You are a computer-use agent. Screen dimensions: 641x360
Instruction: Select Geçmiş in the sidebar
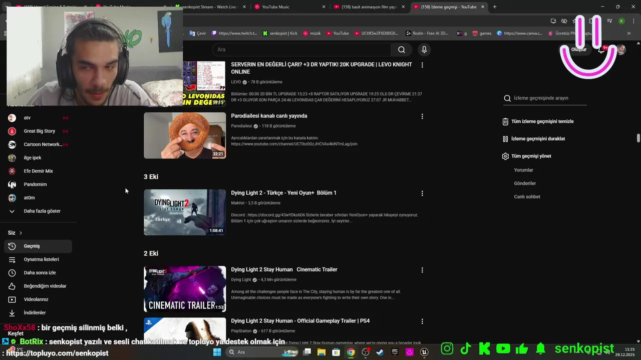coord(38,246)
